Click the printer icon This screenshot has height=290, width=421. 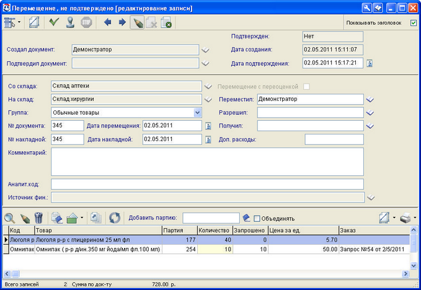pyautogui.click(x=405, y=218)
